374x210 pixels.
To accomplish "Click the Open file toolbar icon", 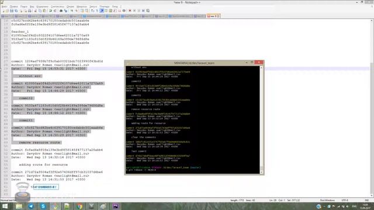I will (x=8, y=10).
